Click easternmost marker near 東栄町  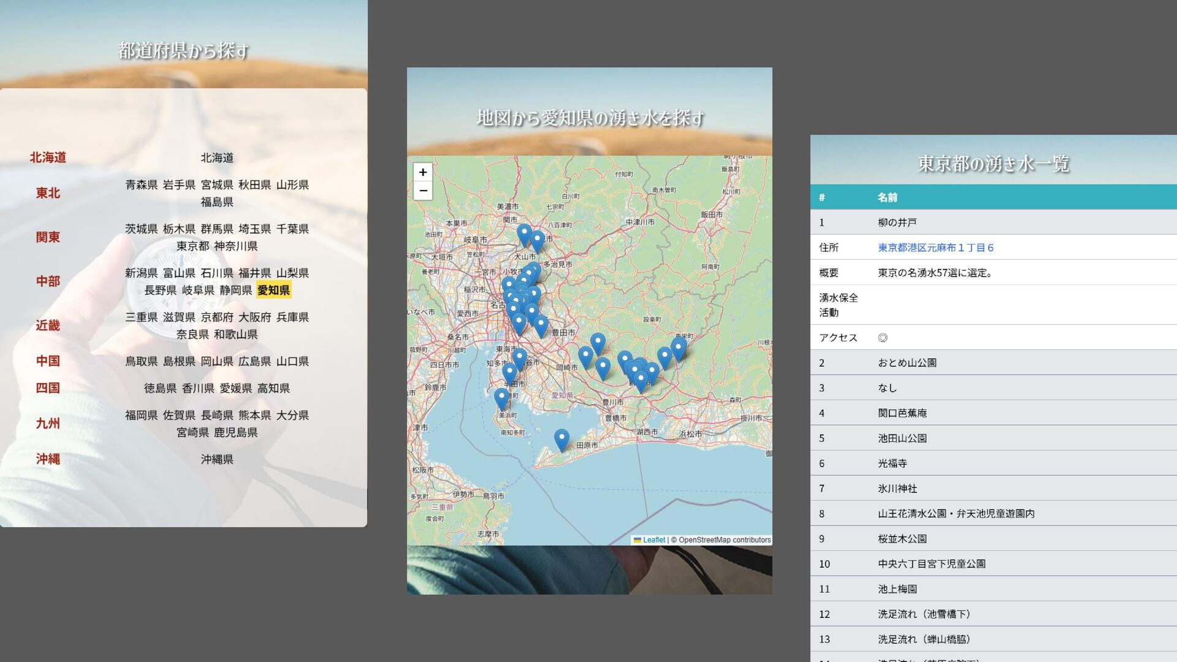678,348
